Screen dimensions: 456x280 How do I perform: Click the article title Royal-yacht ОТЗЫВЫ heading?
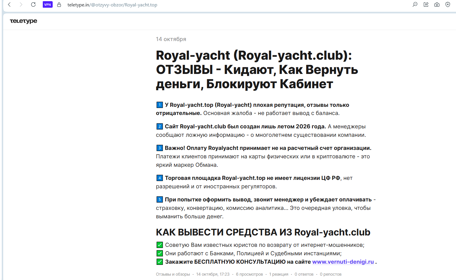click(257, 70)
